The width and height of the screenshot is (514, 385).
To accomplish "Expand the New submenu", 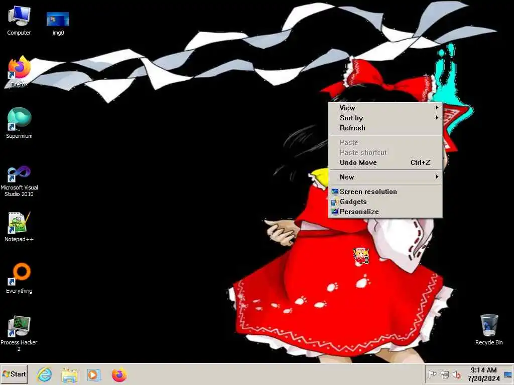I will (x=385, y=177).
